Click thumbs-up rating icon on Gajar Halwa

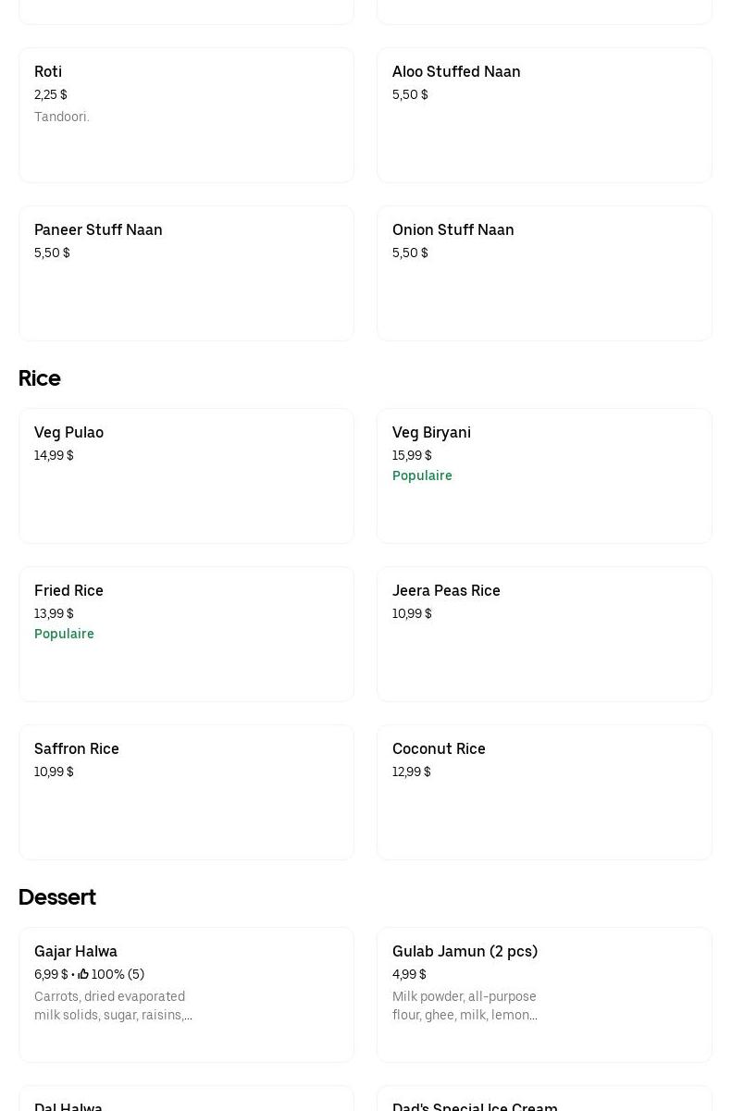click(x=83, y=974)
